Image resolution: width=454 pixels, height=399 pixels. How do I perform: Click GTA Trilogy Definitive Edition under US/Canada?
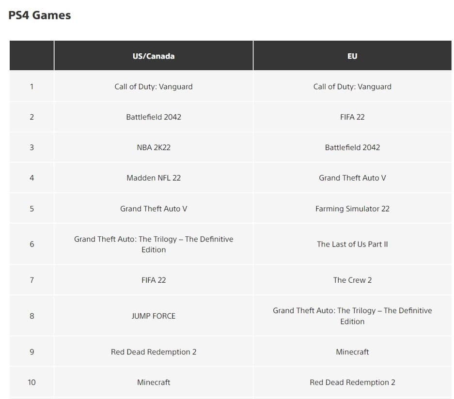tap(154, 244)
